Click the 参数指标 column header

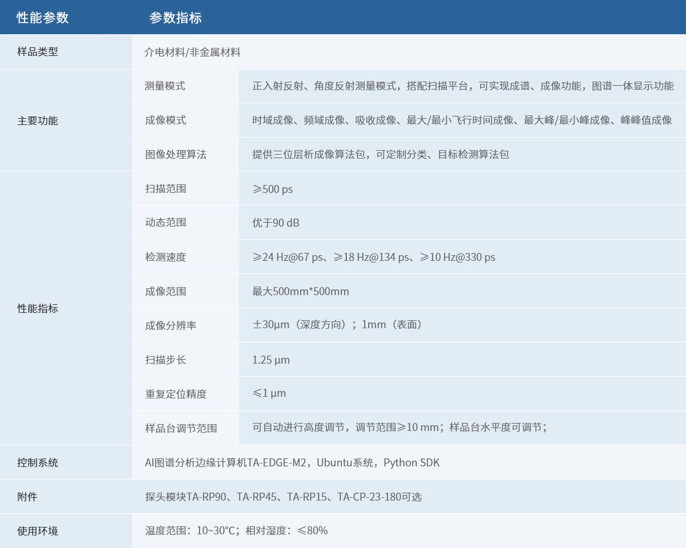click(176, 18)
